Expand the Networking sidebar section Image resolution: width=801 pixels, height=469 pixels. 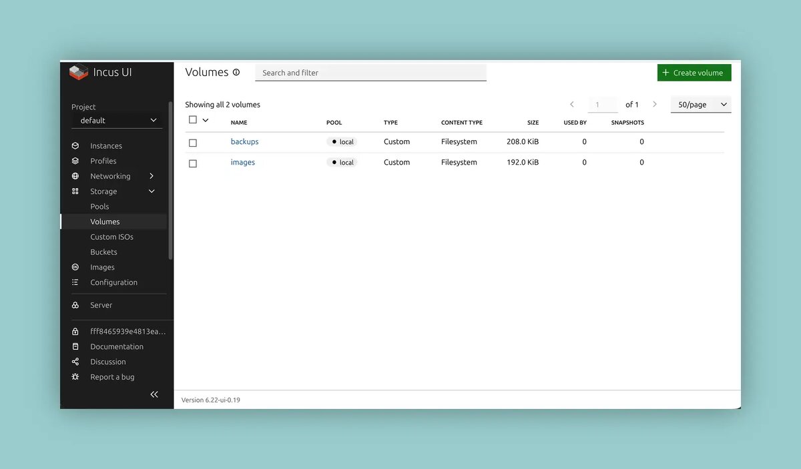pos(152,175)
